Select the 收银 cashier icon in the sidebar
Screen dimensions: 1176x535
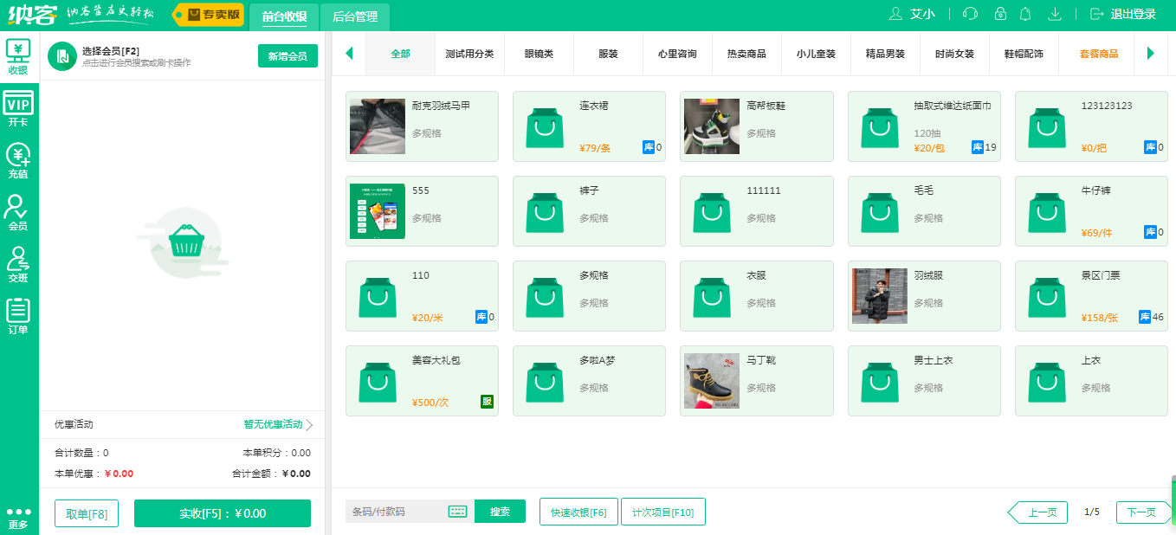point(17,54)
